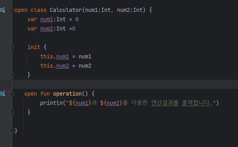Screen dimensions: 238x147
Task: Click overridden-class gutter icon beside Calculator class
Action: pyautogui.click(x=3, y=10)
